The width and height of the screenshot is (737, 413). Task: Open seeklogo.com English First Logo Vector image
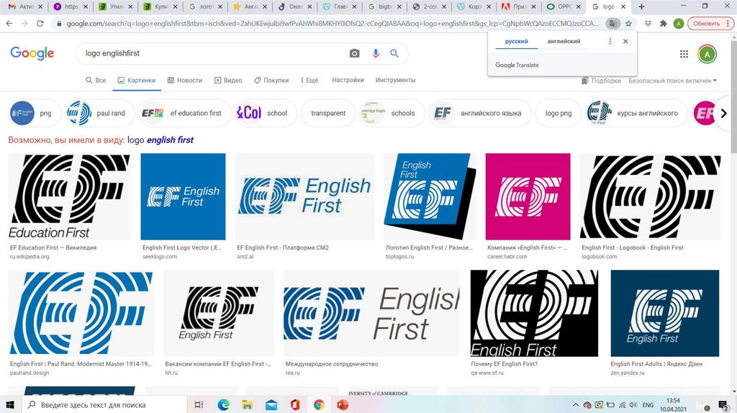[x=183, y=196]
